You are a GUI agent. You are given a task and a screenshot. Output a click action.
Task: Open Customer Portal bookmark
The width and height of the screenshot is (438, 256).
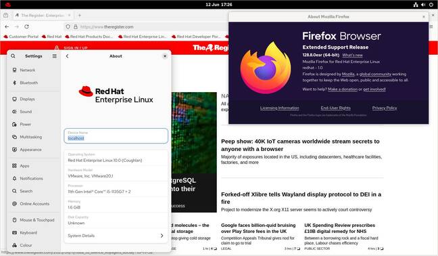coord(21,37)
